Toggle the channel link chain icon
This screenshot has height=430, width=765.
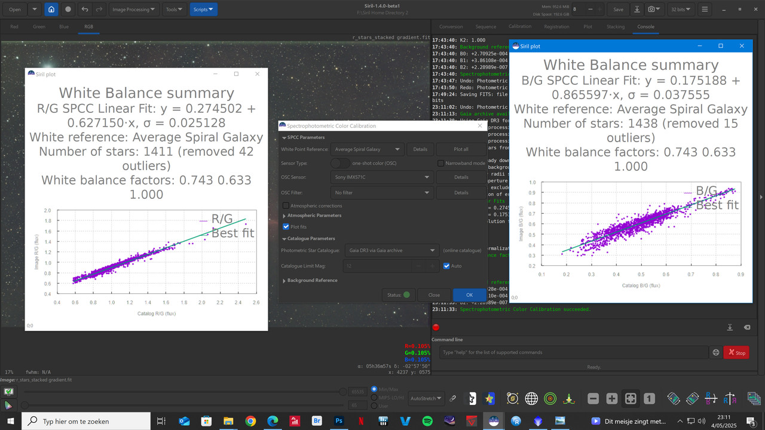[x=454, y=398]
